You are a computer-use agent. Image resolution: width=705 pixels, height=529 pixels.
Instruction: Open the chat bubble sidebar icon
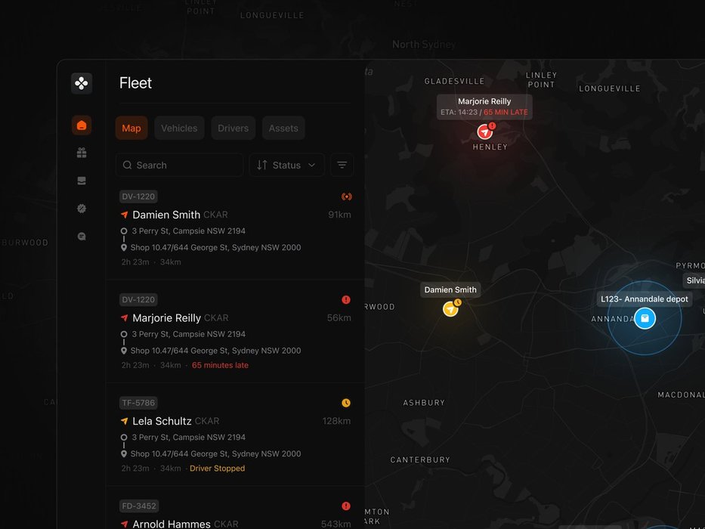(x=82, y=236)
